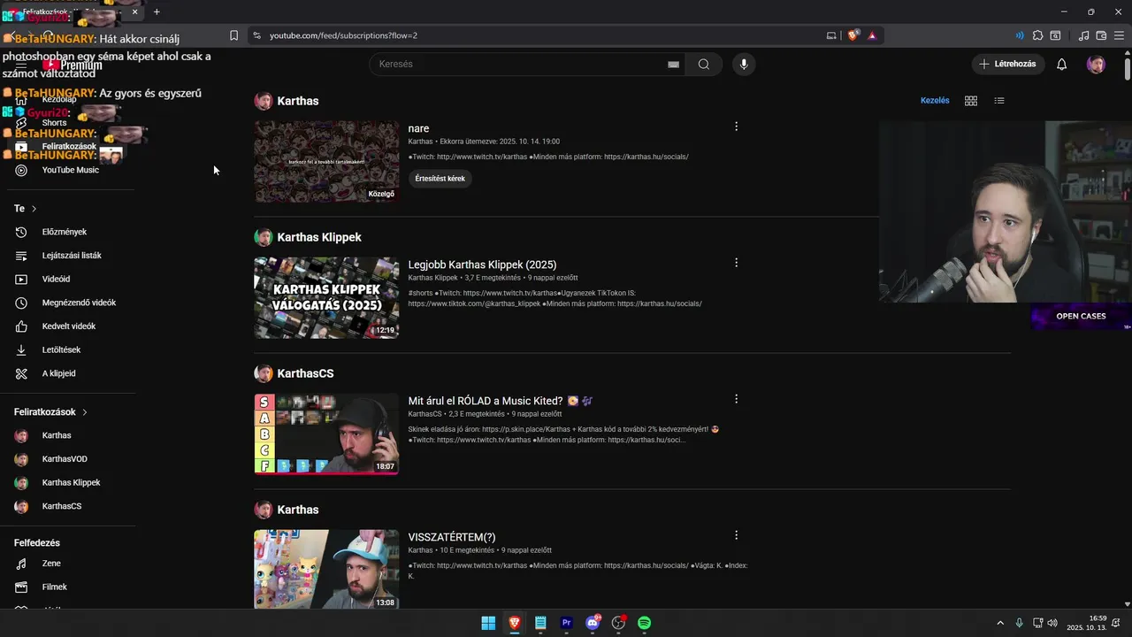Open the on-screen keyboard in search box
This screenshot has height=637, width=1132.
tap(673, 64)
